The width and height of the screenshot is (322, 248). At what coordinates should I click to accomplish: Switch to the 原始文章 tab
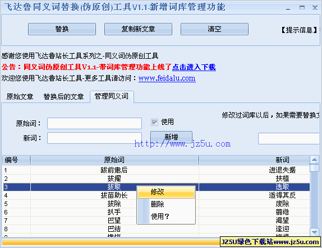point(20,96)
